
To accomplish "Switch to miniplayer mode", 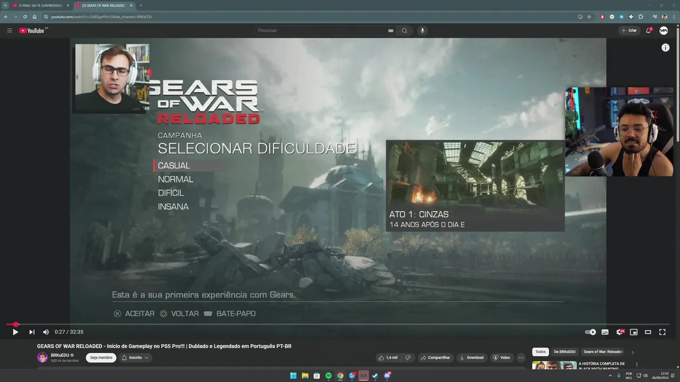I will point(634,332).
